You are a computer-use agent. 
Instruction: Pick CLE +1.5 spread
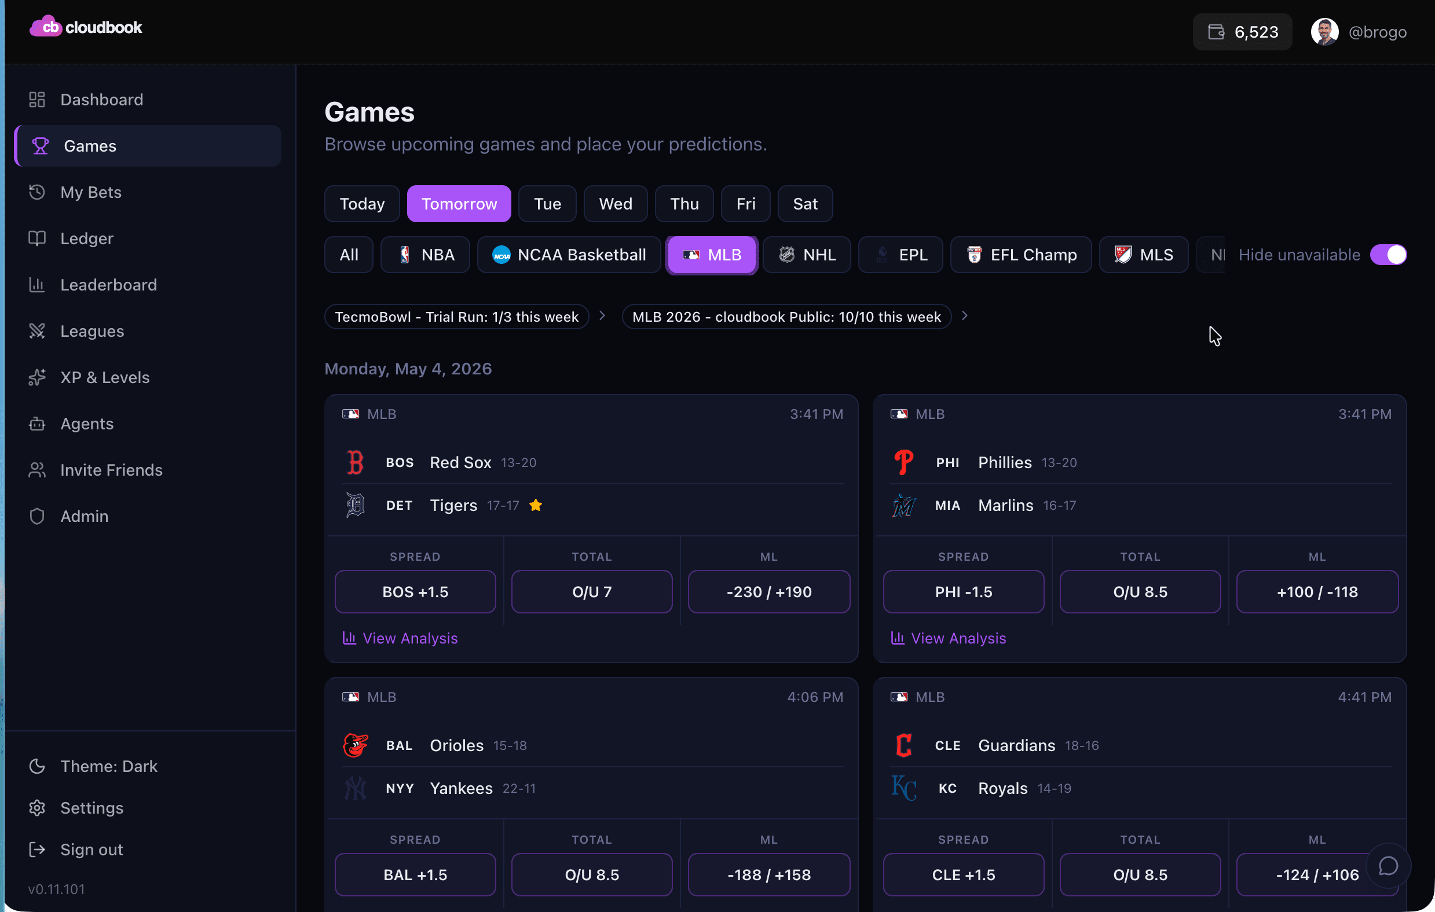[x=963, y=874]
